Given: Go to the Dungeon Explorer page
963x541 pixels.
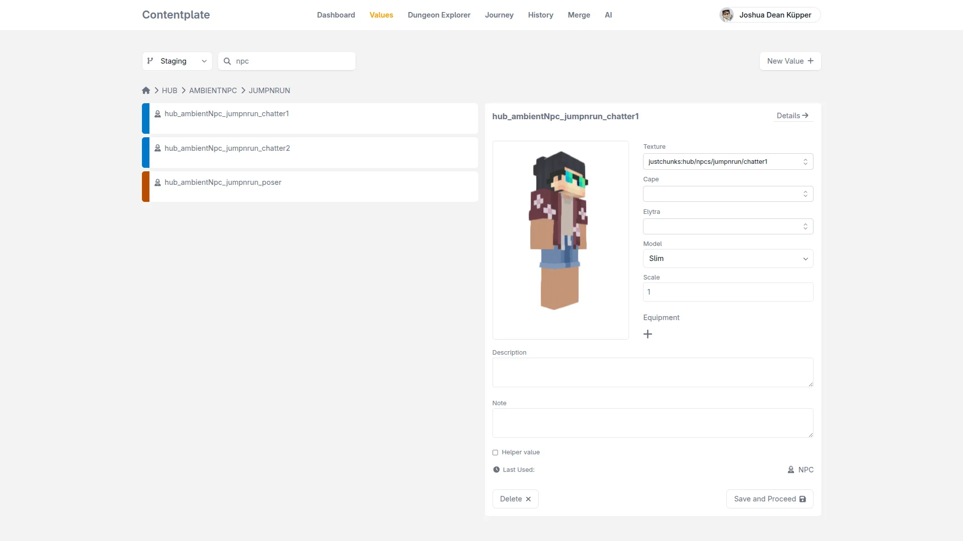Looking at the screenshot, I should pyautogui.click(x=439, y=15).
